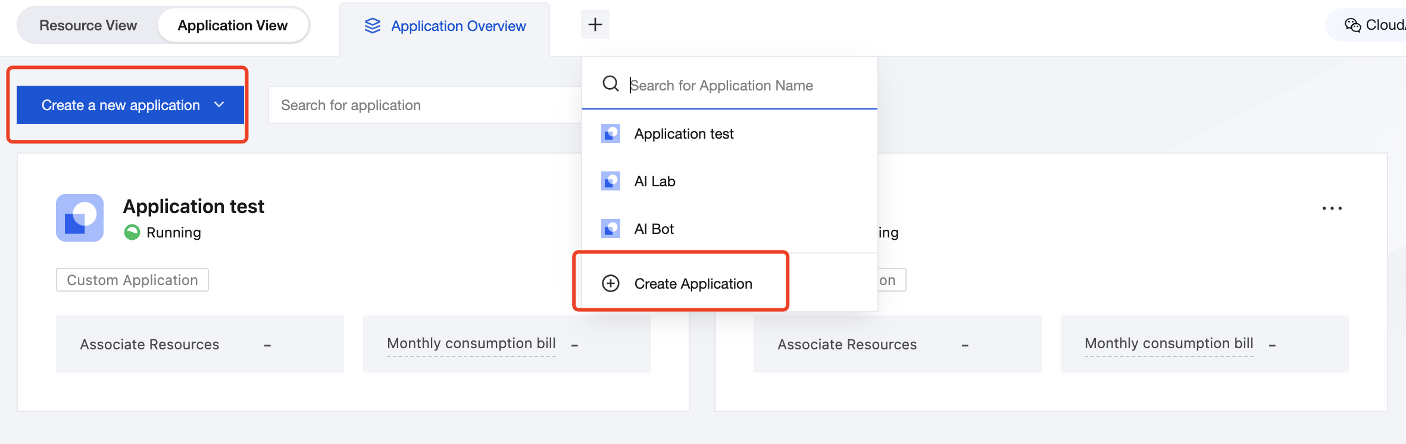Viewport: 1406px width, 444px height.
Task: Expand Create a new application chevron
Action: tap(219, 105)
